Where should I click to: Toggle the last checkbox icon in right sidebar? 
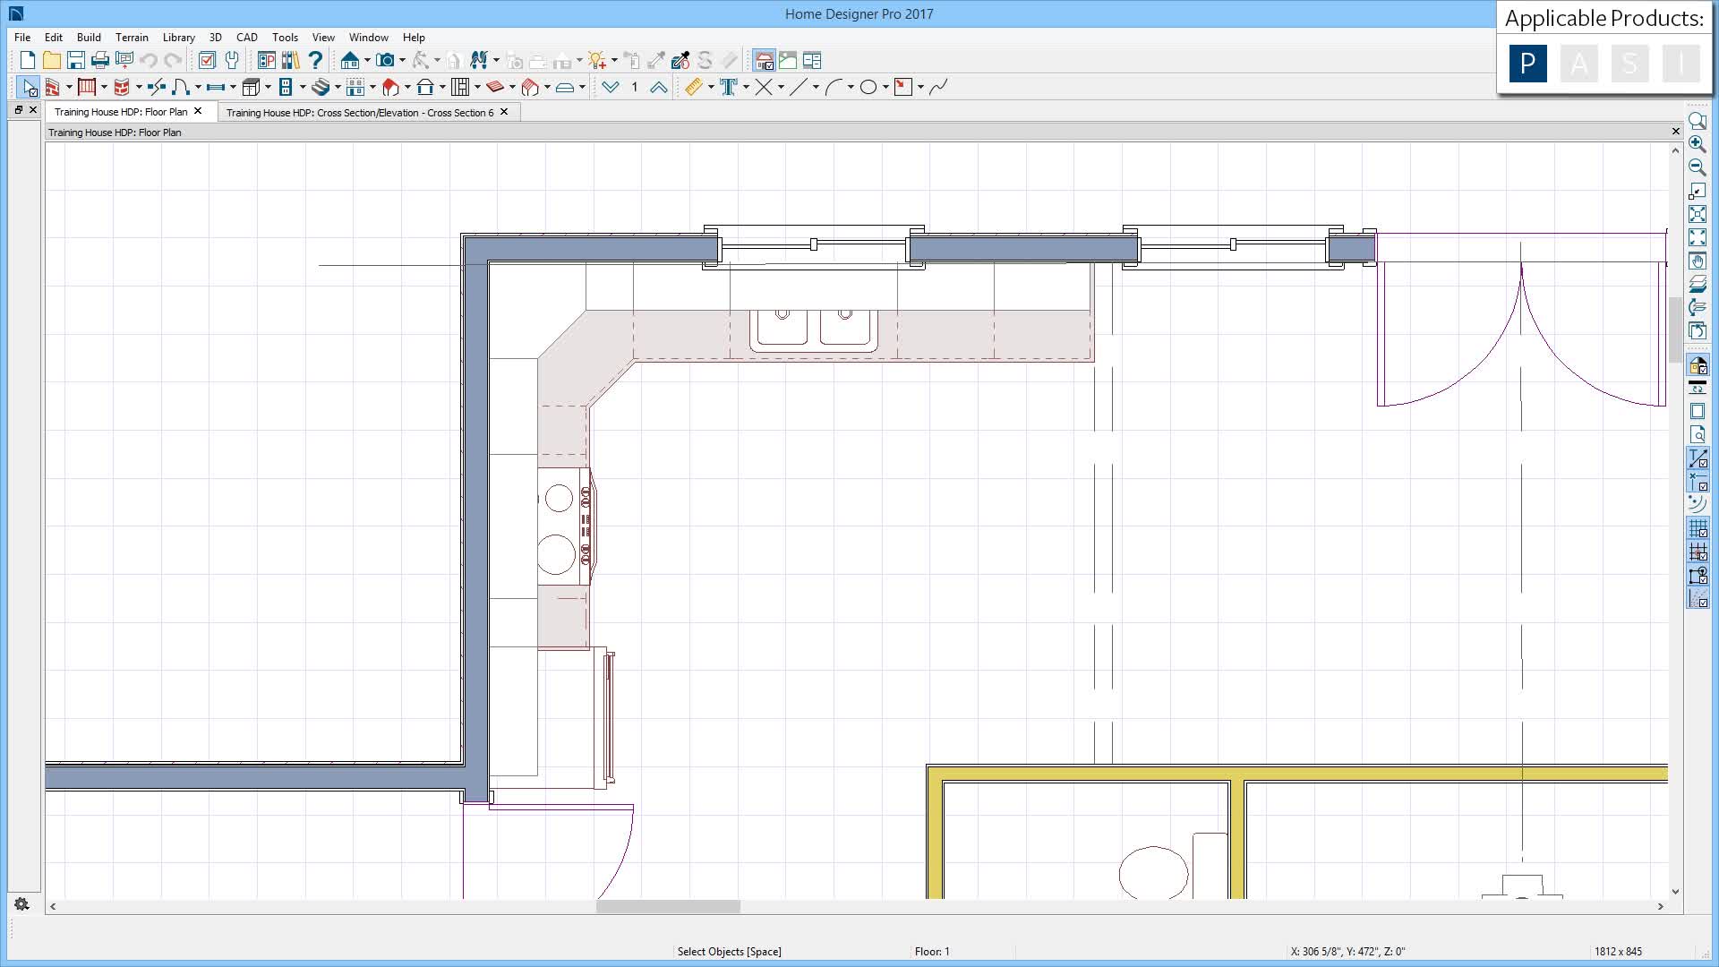click(x=1698, y=598)
